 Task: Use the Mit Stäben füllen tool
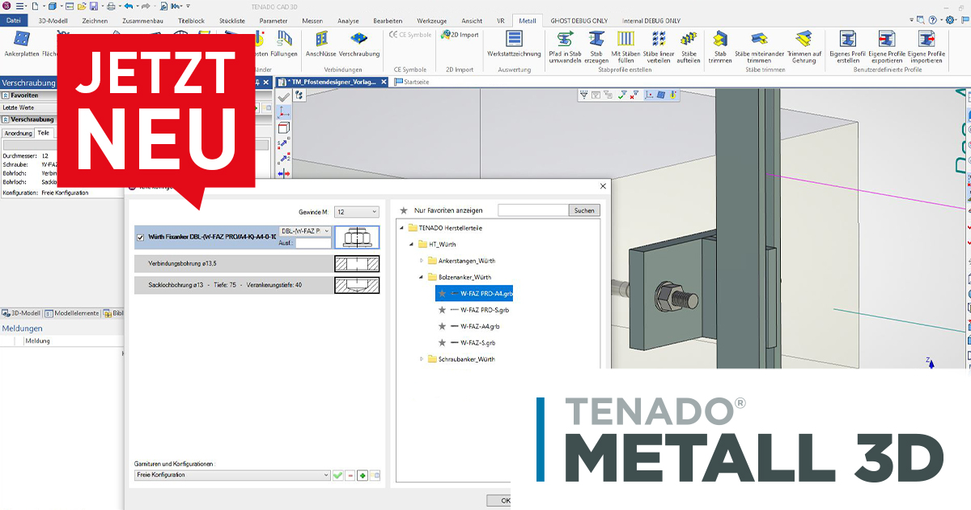625,47
